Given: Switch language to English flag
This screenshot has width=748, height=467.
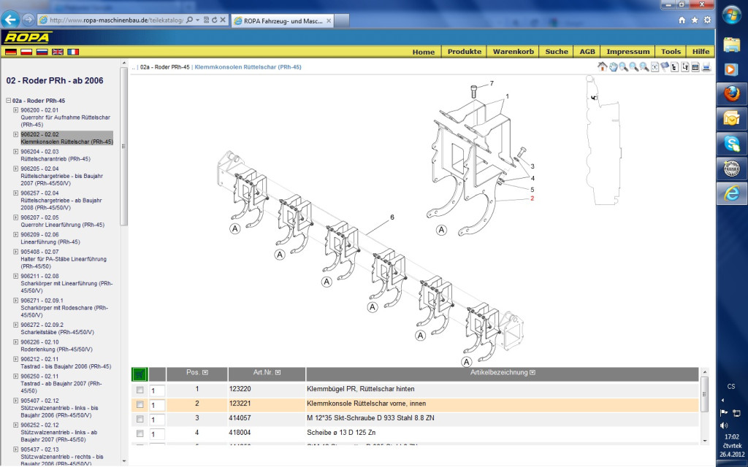Looking at the screenshot, I should click(x=58, y=52).
